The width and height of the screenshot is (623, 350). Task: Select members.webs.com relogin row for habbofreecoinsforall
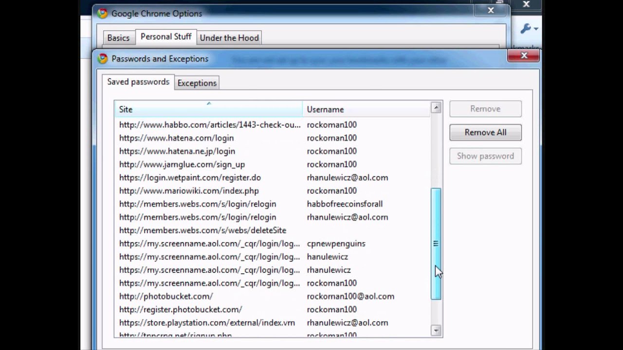pos(273,204)
